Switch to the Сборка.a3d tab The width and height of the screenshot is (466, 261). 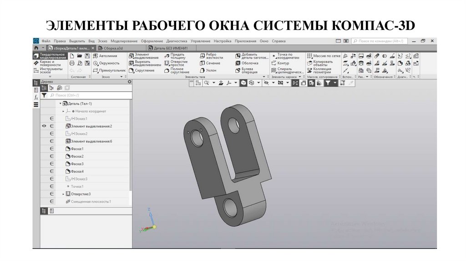tap(121, 48)
